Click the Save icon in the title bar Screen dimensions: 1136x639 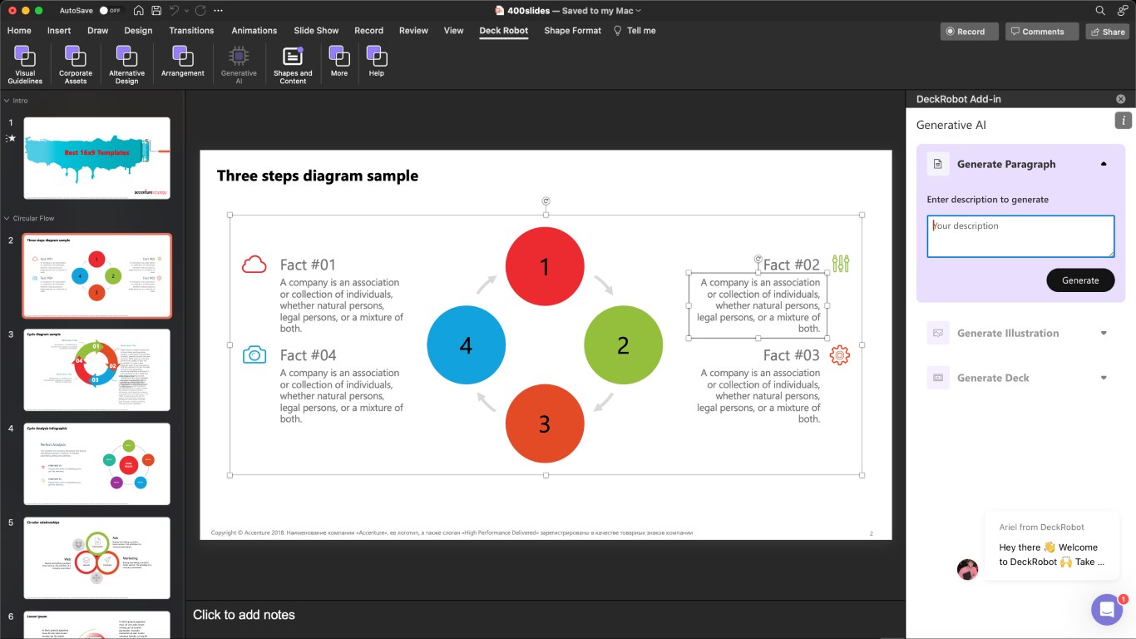click(x=156, y=11)
